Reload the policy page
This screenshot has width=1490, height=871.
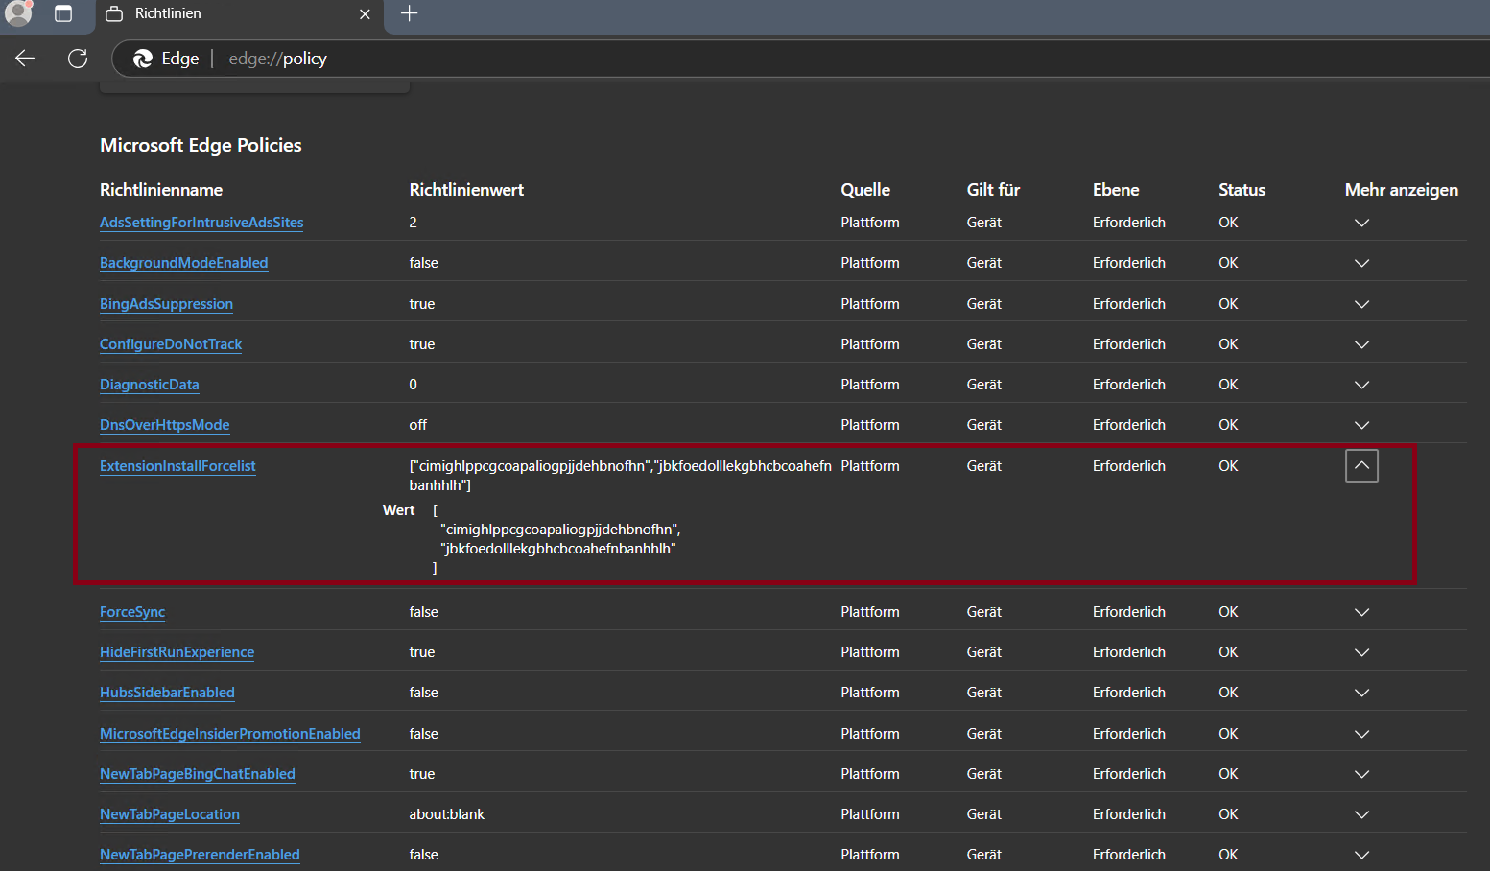[x=78, y=59]
